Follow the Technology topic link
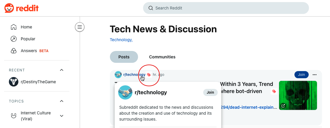Screen dimensions: 330x128 [121, 40]
